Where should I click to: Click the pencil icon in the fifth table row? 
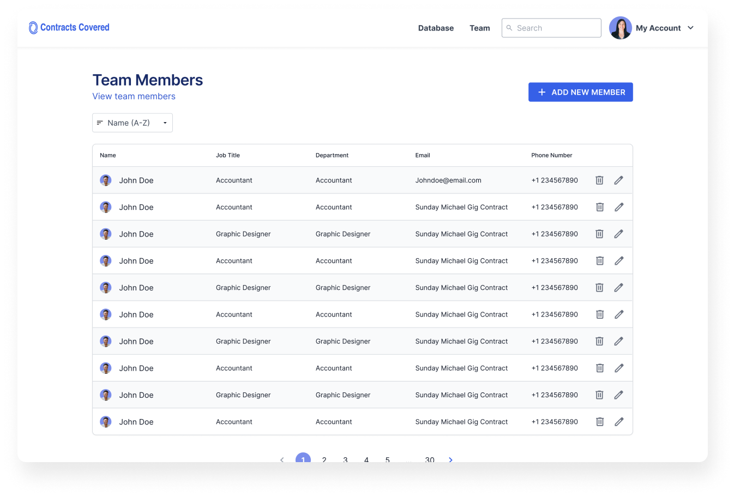618,288
